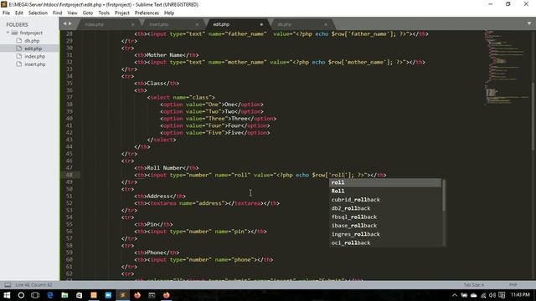Screen dimensions: 536x301
Task: Show hidden system tray icons
Action: coord(454,295)
